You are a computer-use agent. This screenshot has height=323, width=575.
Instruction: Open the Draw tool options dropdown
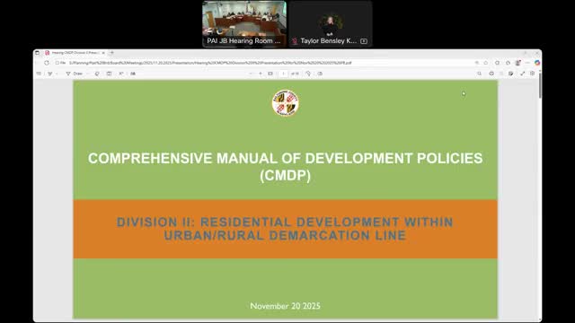[x=88, y=74]
